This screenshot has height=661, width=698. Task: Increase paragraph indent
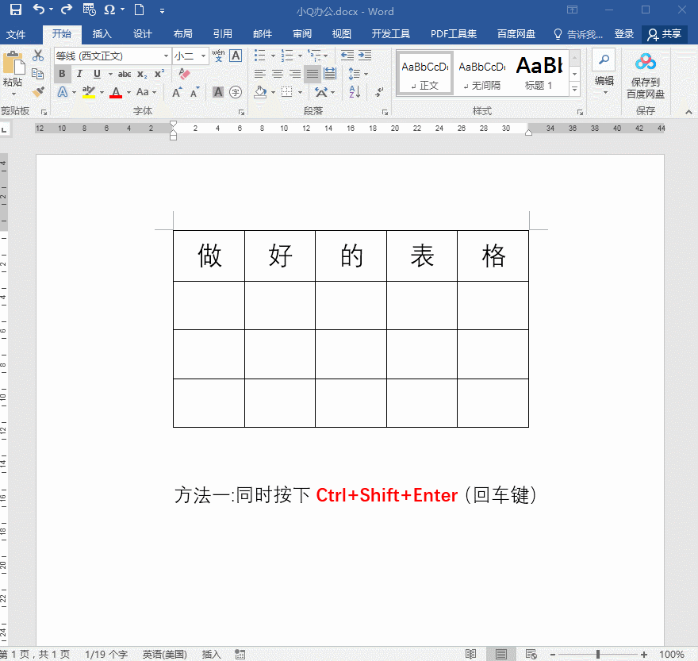[365, 56]
